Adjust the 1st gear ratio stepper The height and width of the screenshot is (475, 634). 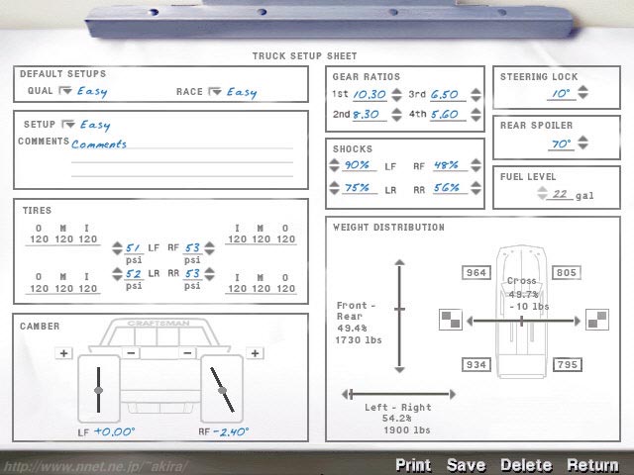(x=395, y=95)
